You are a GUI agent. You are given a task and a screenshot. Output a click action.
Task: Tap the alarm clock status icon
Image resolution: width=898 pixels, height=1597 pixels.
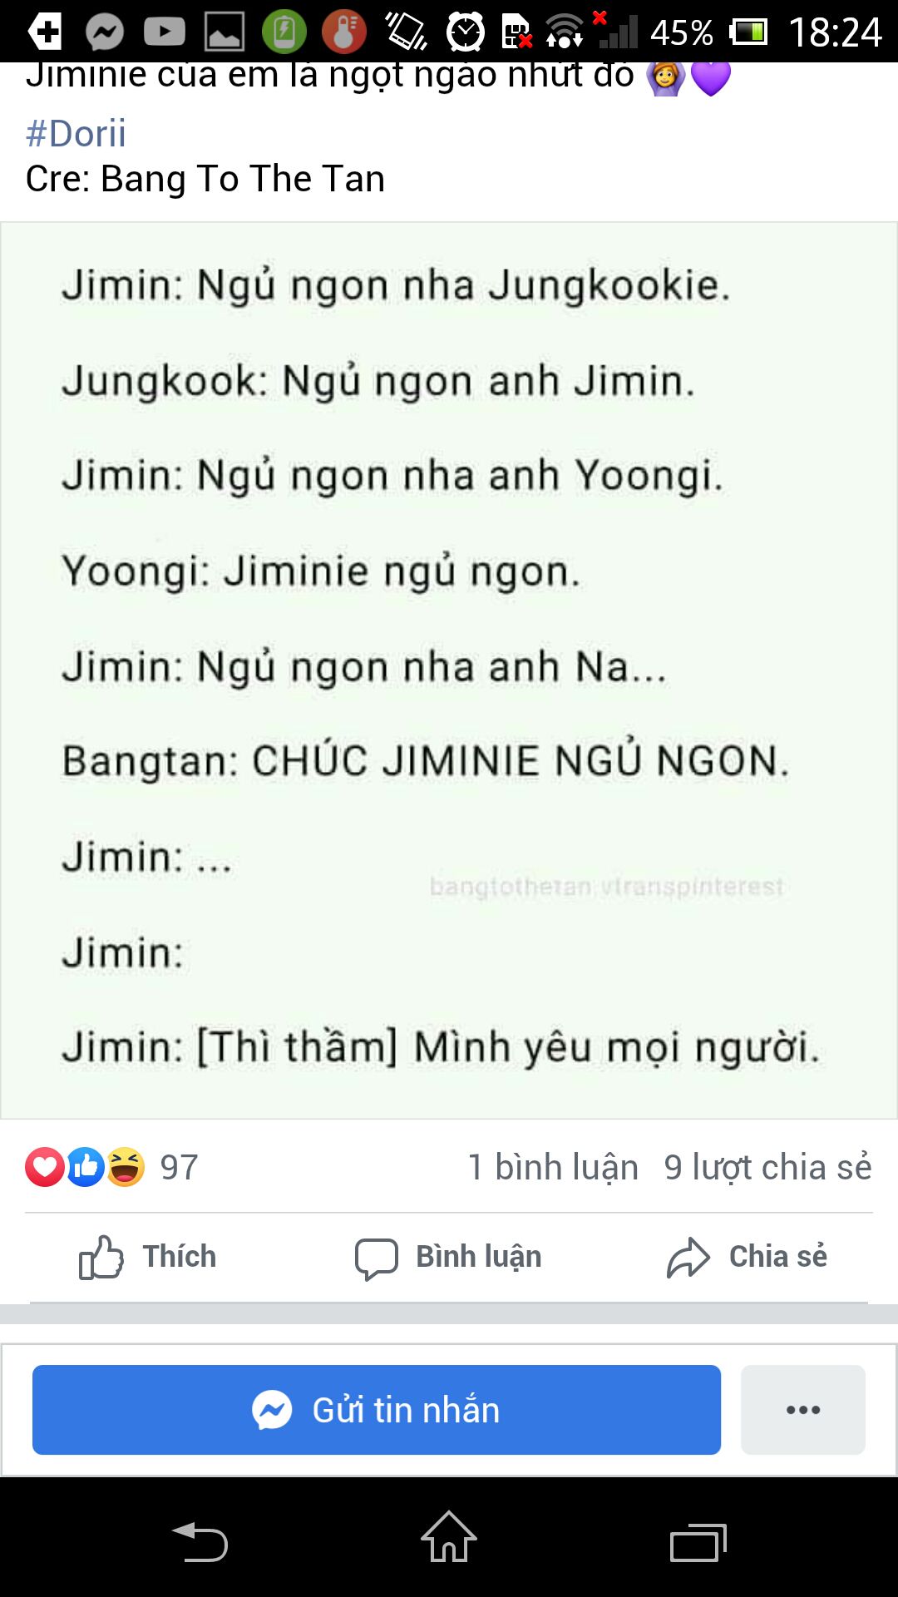[x=466, y=32]
